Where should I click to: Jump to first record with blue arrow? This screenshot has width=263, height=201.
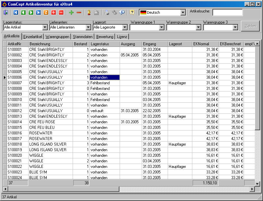coord(16,12)
